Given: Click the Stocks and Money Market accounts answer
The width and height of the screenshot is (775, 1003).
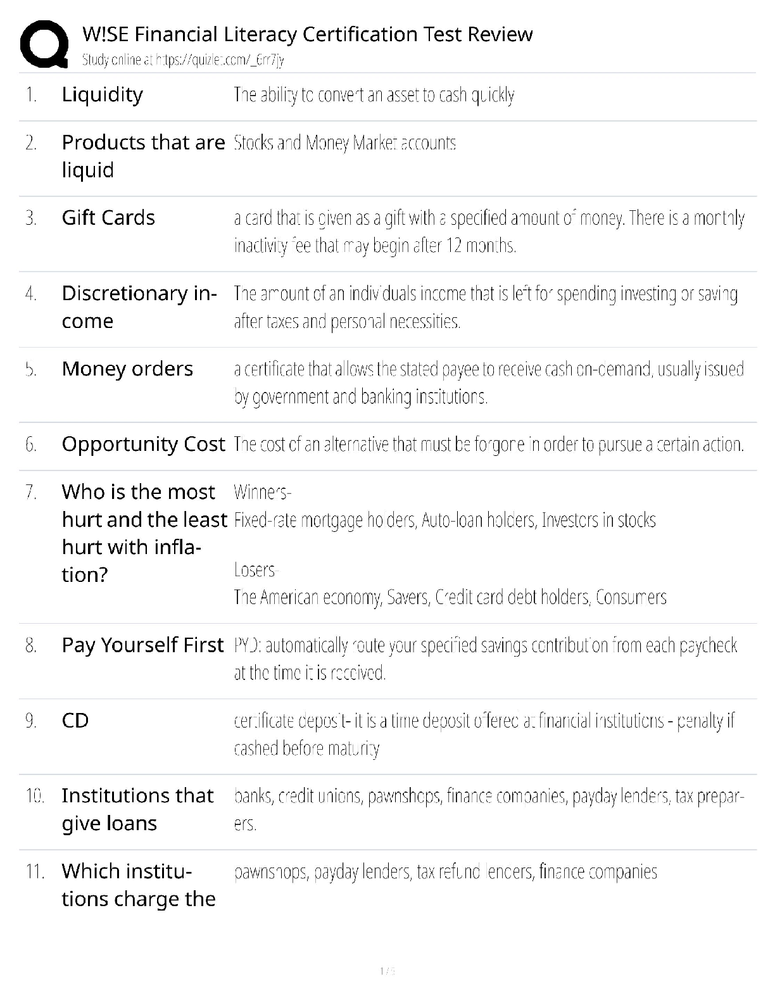Looking at the screenshot, I should [x=345, y=143].
